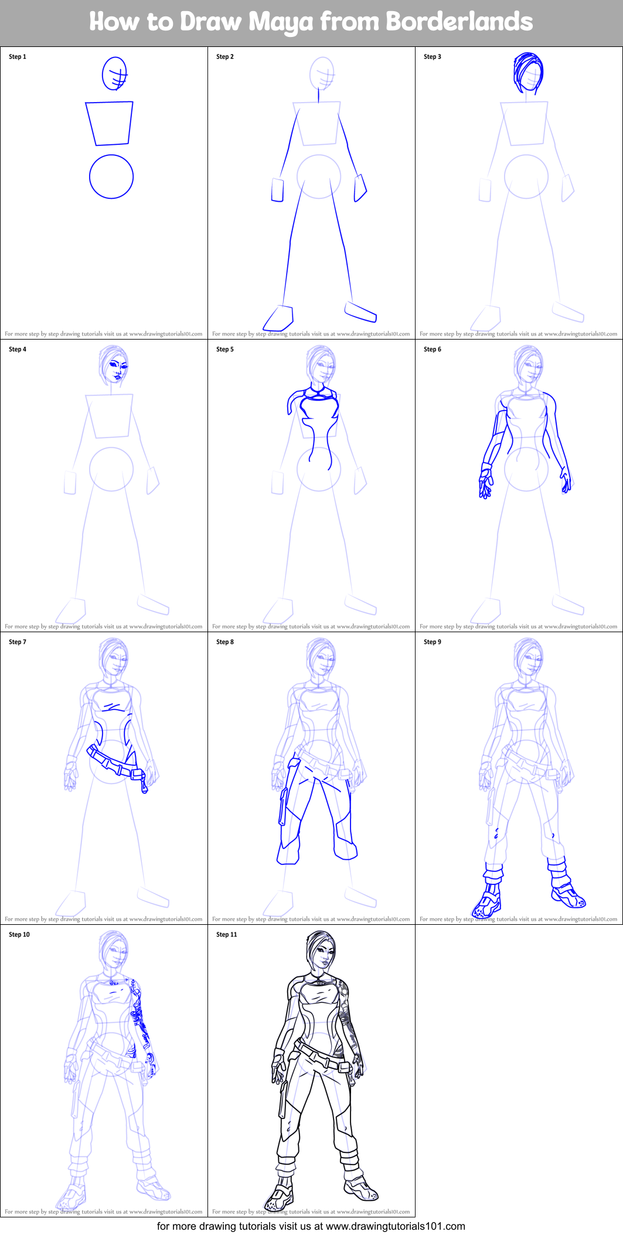Click the Step 11 panel website caption

pos(311,1212)
